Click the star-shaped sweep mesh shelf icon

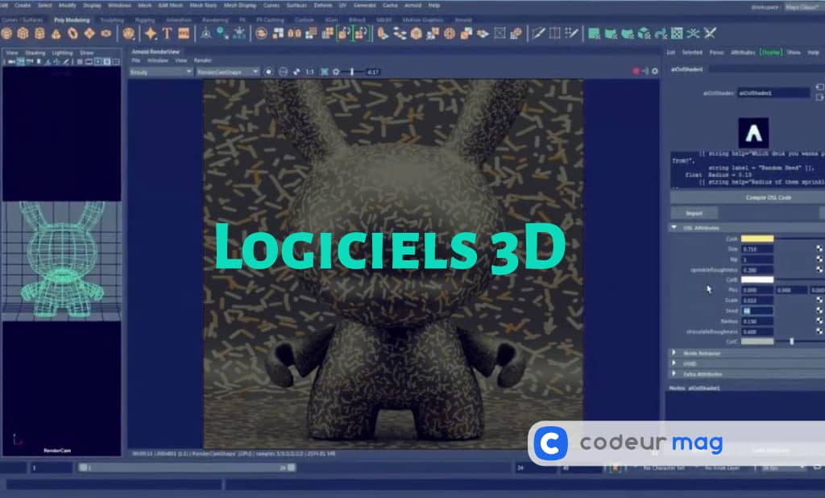[x=150, y=33]
